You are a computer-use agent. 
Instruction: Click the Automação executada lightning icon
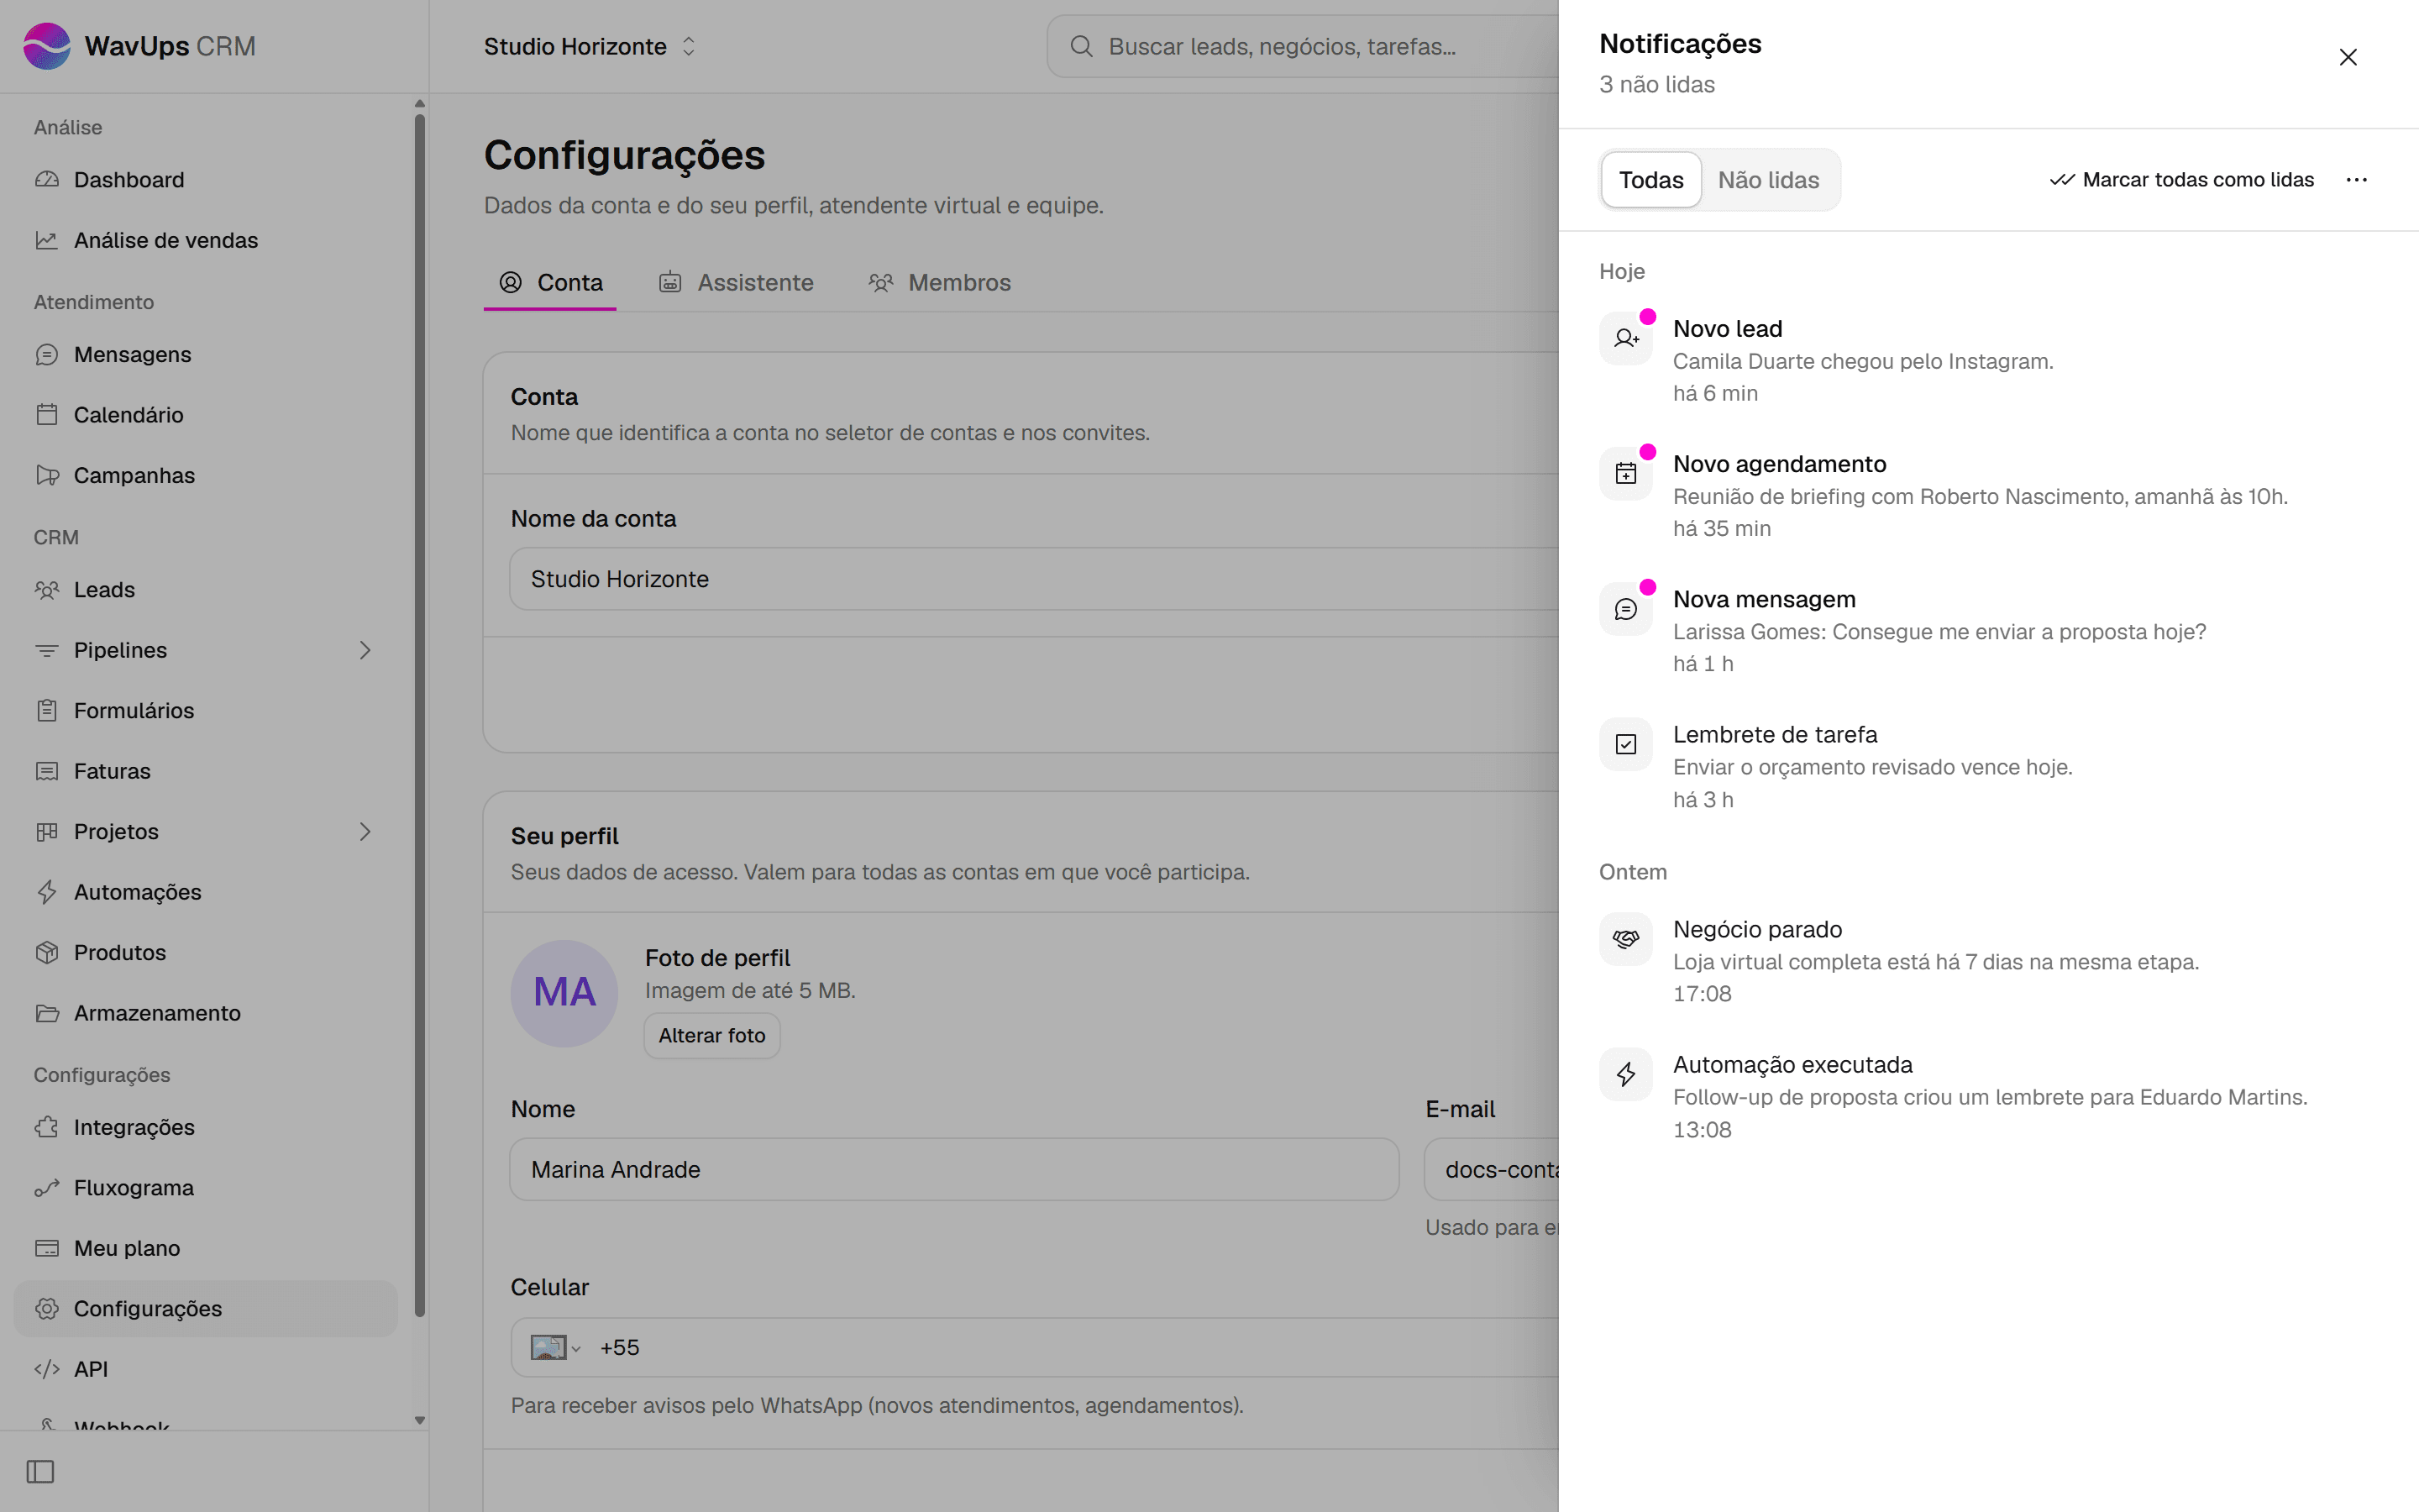coord(1626,1075)
